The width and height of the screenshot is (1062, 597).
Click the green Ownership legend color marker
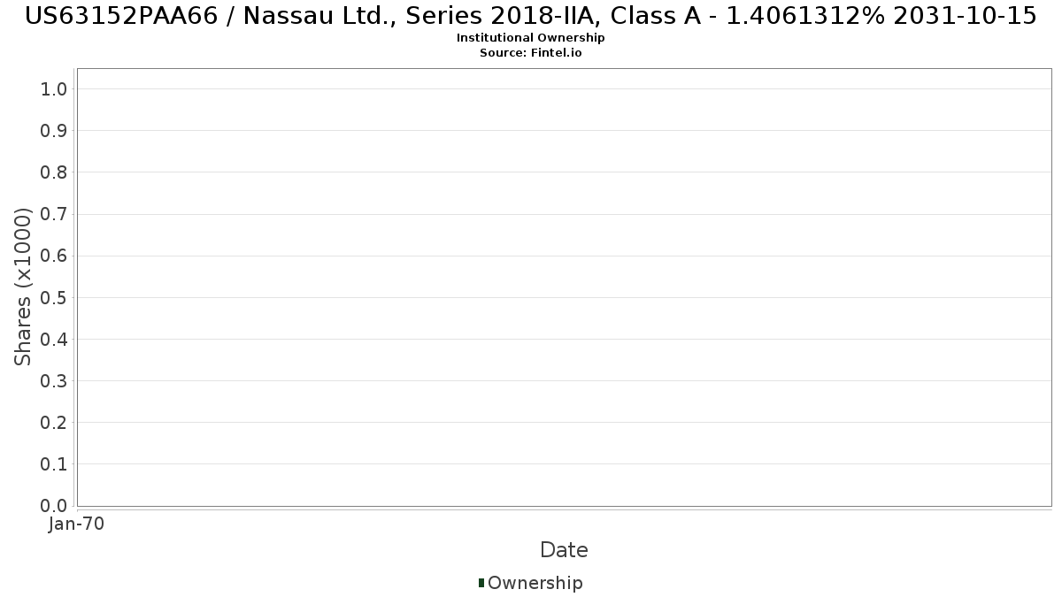click(481, 583)
